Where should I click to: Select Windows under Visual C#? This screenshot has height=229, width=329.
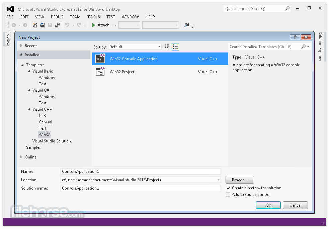pyautogui.click(x=47, y=97)
